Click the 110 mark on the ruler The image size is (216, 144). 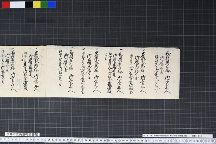click(145, 141)
